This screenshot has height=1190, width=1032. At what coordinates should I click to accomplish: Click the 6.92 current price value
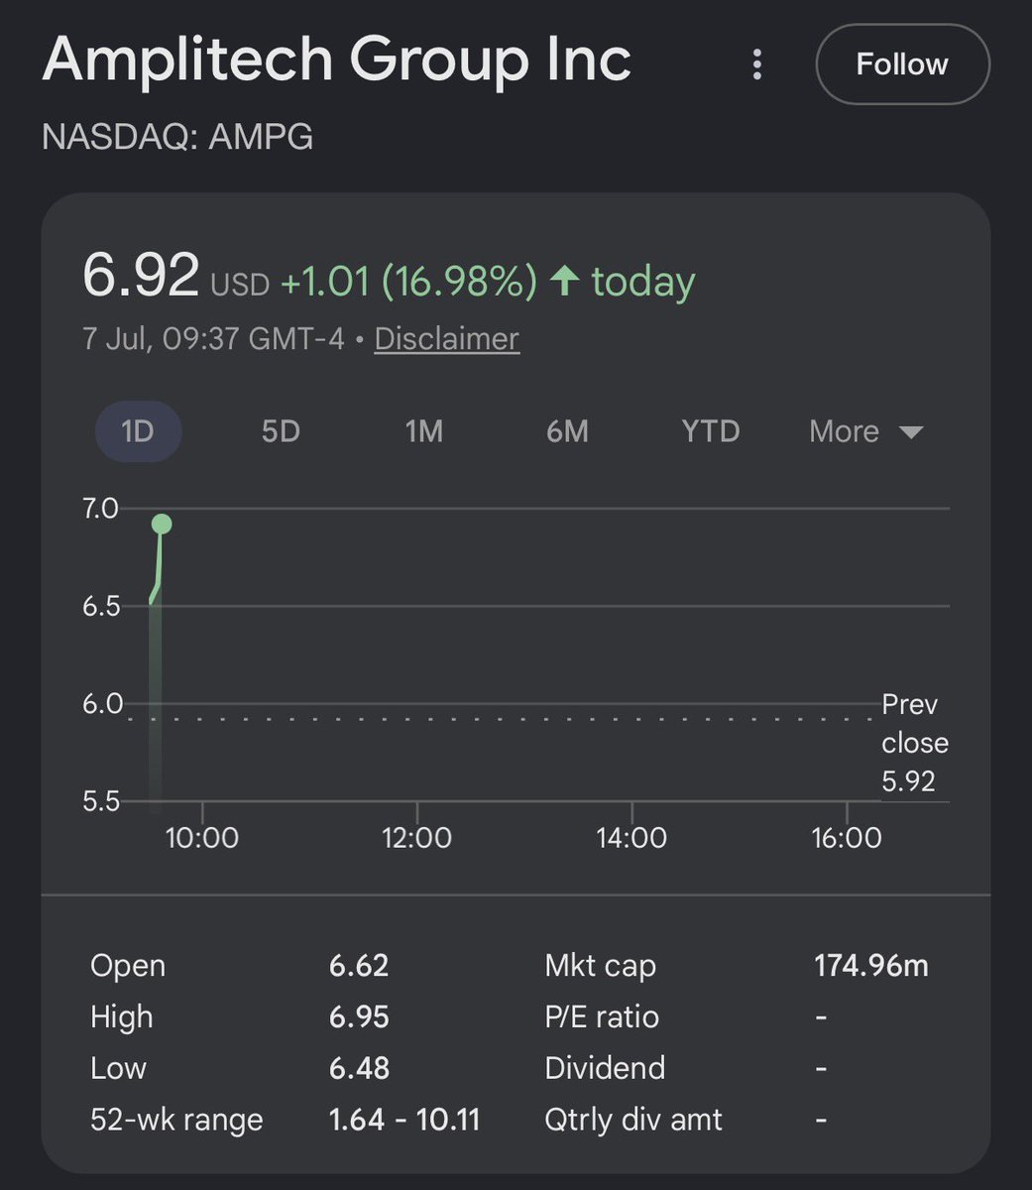pos(141,276)
